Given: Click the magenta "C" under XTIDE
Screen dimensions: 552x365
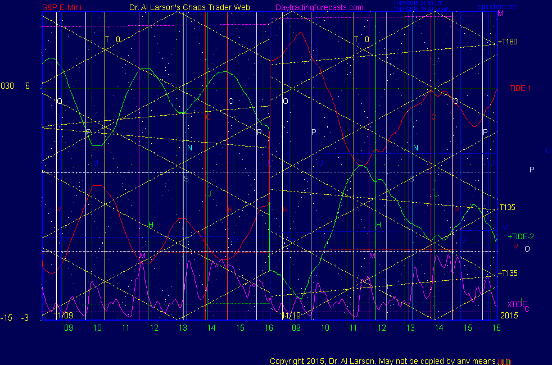Looking at the screenshot, I should tap(527, 309).
